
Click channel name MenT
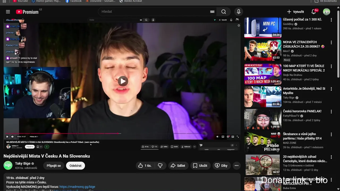click(286, 51)
